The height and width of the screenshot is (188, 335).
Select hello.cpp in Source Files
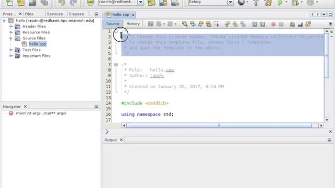(37, 44)
